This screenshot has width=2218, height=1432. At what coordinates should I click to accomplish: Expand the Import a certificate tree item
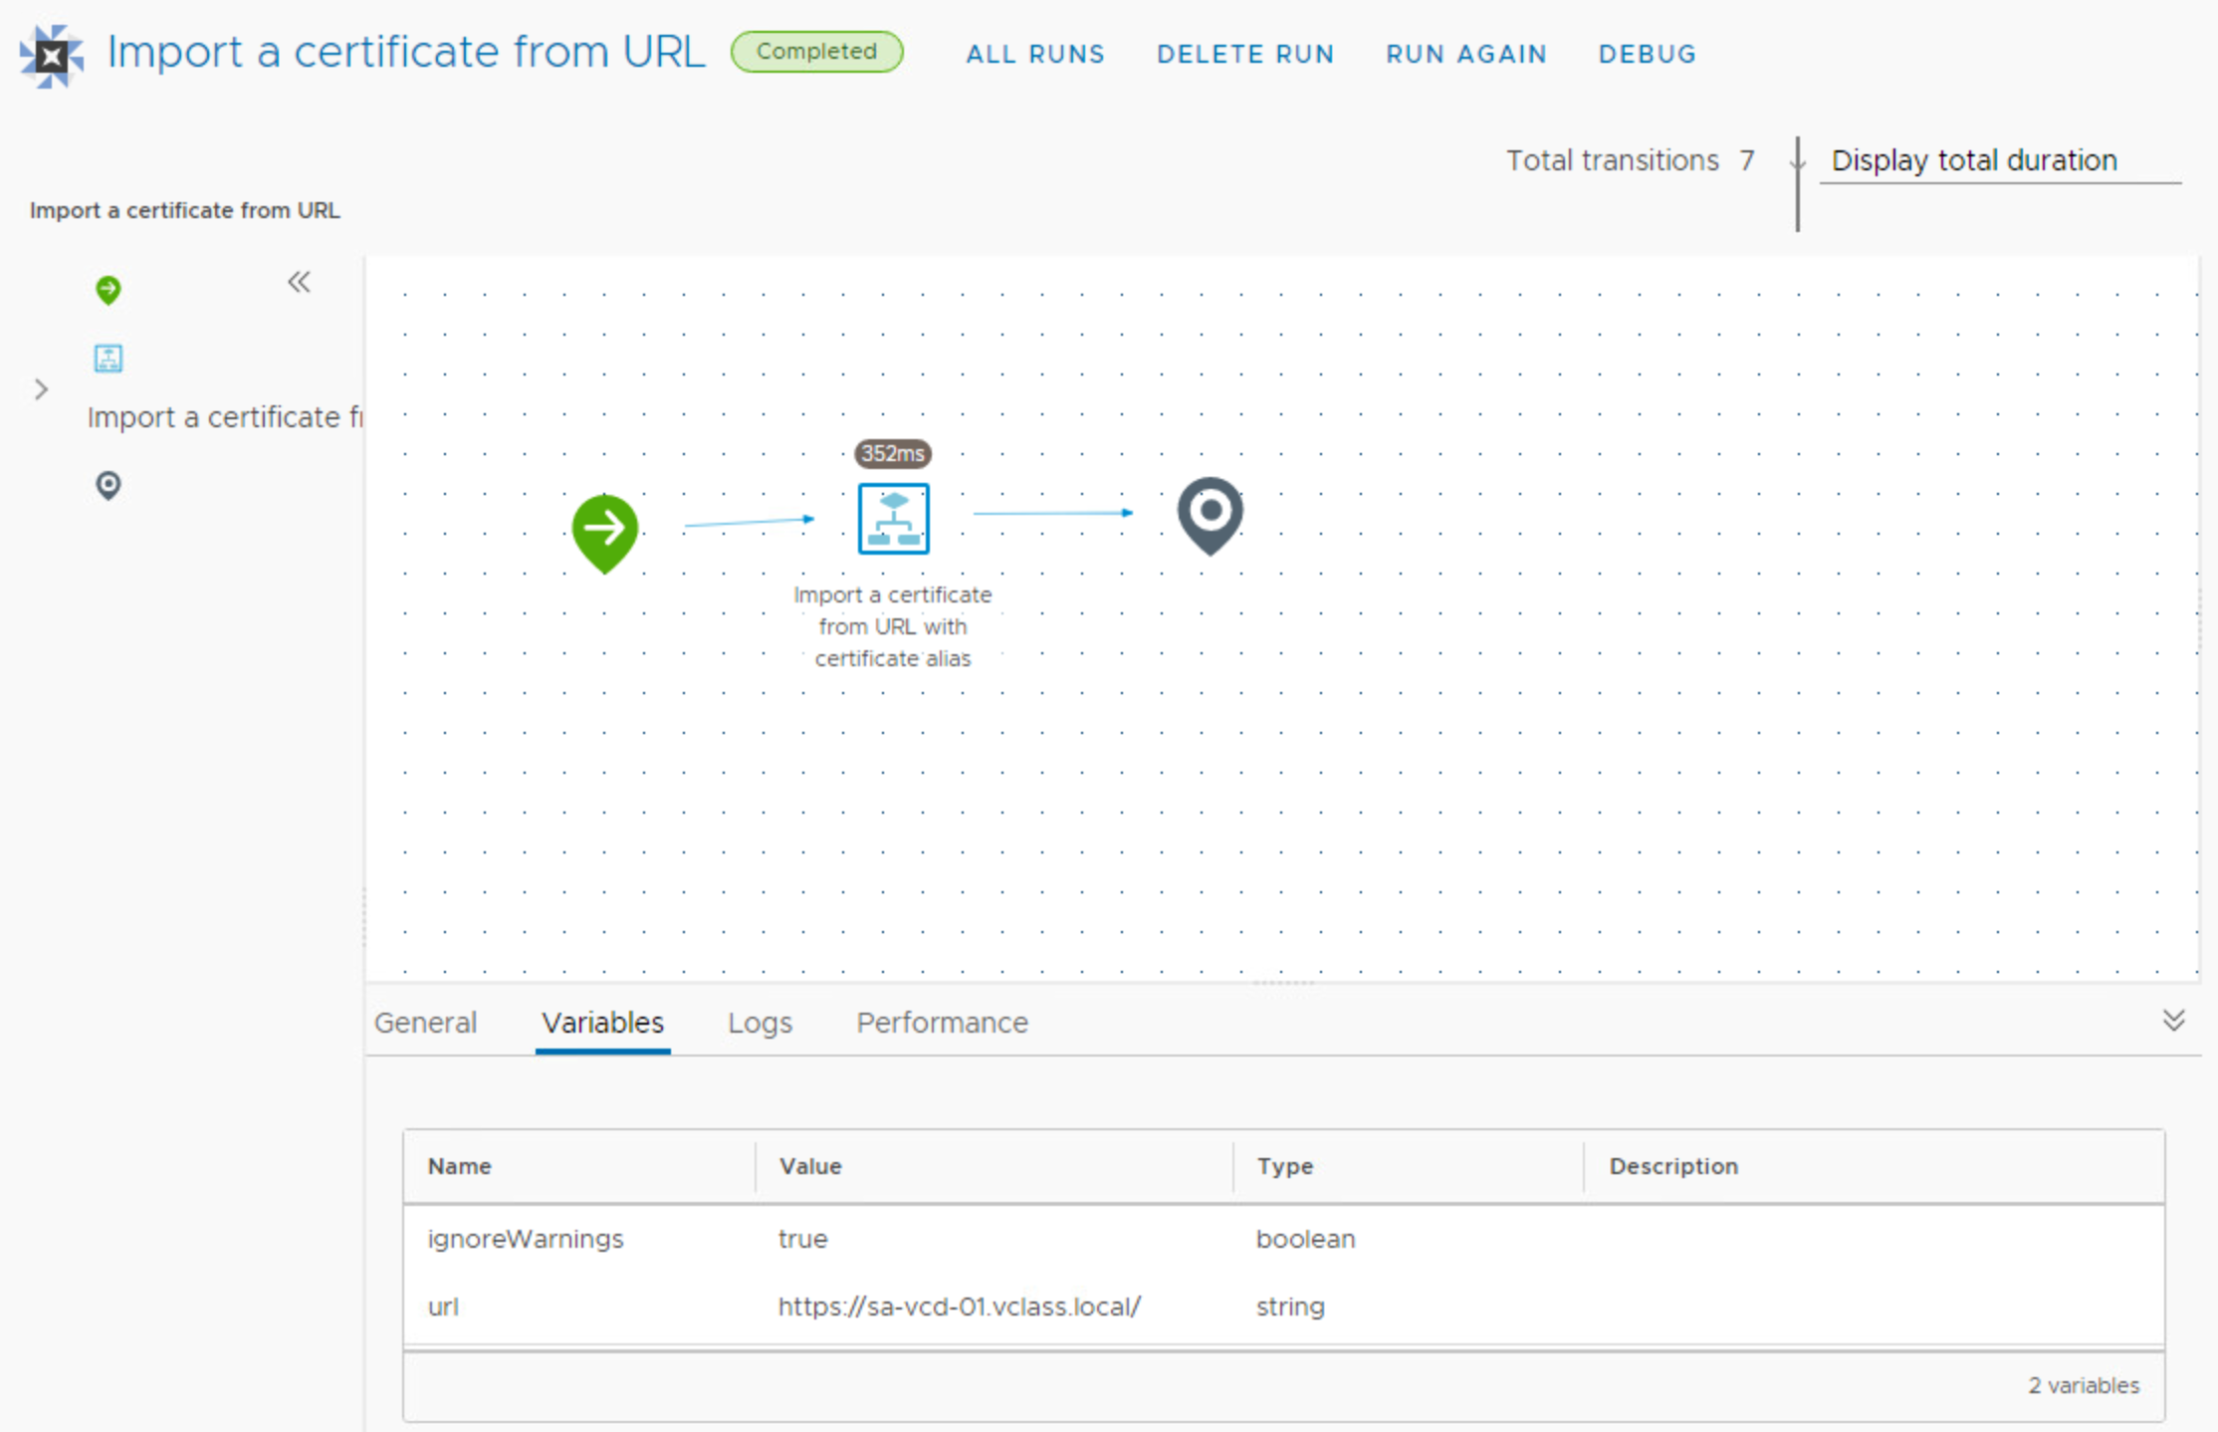[x=41, y=389]
